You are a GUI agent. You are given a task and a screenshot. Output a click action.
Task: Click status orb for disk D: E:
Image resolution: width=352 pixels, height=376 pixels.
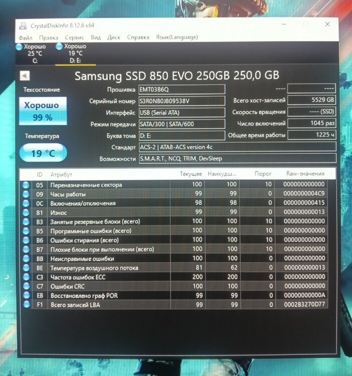60,47
